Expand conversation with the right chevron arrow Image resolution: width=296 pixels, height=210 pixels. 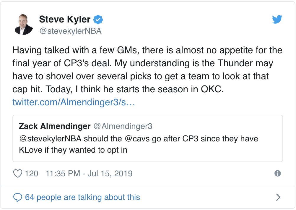point(278,197)
